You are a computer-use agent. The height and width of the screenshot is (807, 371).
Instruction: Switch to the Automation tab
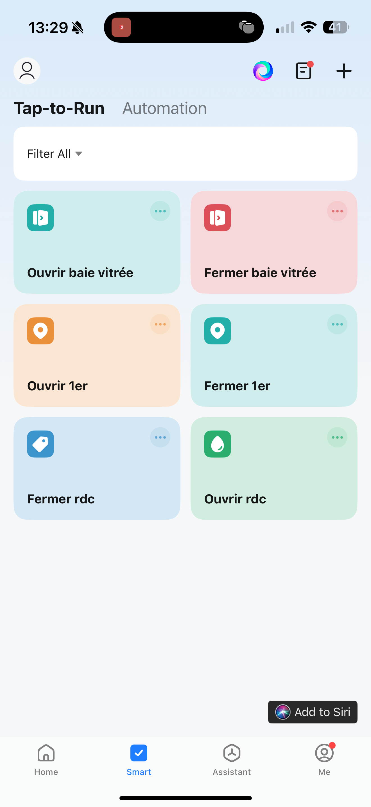click(164, 108)
